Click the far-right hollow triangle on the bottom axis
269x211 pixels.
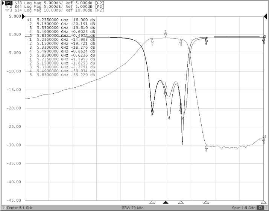[263, 202]
